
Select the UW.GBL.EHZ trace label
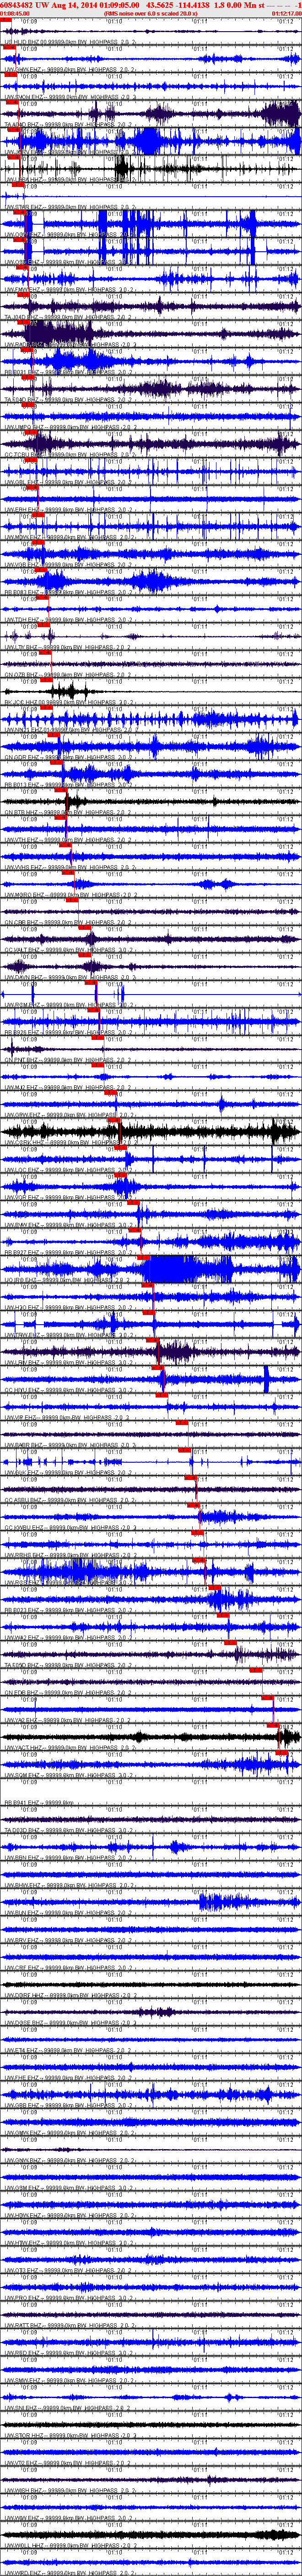point(69,481)
